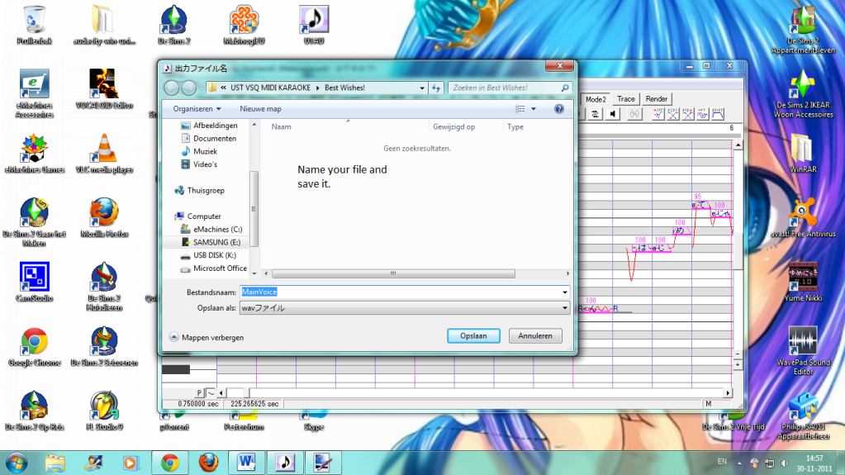Open the Muziek library in sidebar
Viewport: 845px width, 475px height.
coord(205,151)
